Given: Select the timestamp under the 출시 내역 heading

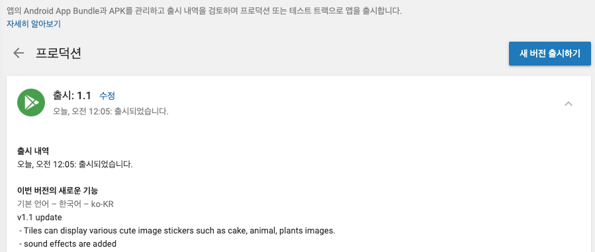Looking at the screenshot, I should coord(75,165).
